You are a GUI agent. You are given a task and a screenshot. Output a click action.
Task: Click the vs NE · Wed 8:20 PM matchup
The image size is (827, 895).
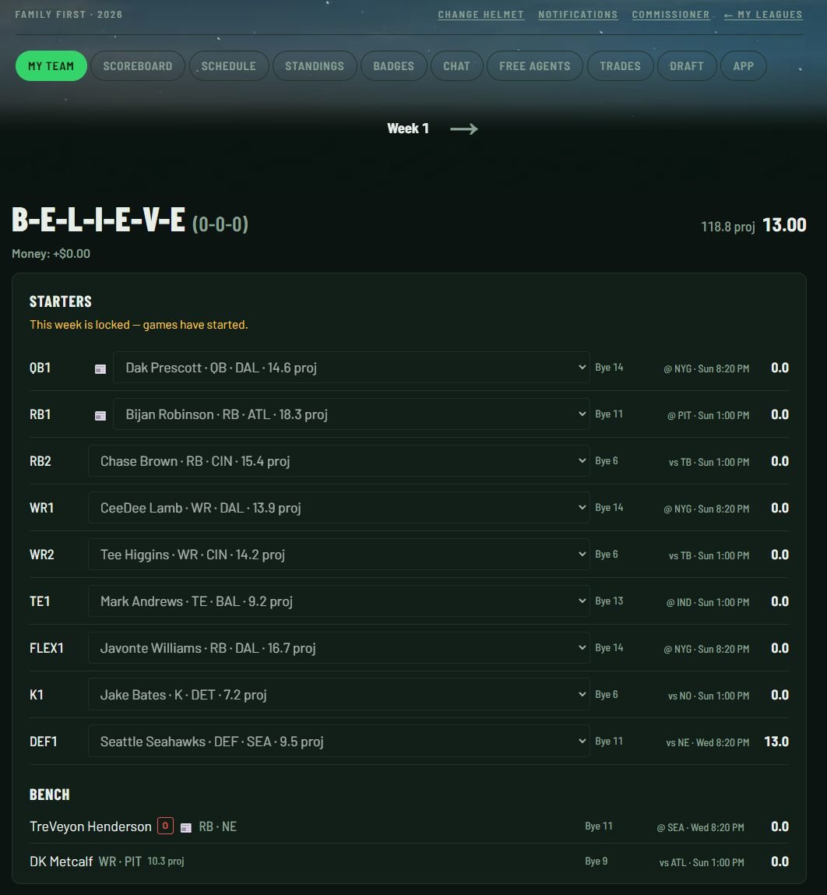[707, 742]
